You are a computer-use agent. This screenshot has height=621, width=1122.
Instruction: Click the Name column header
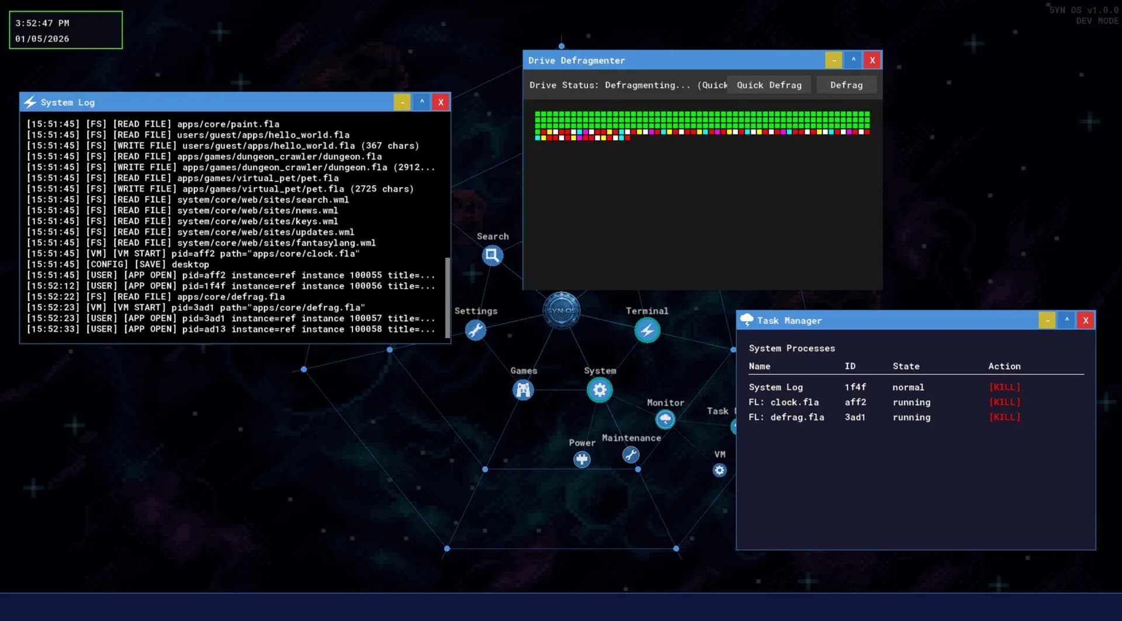(x=759, y=366)
